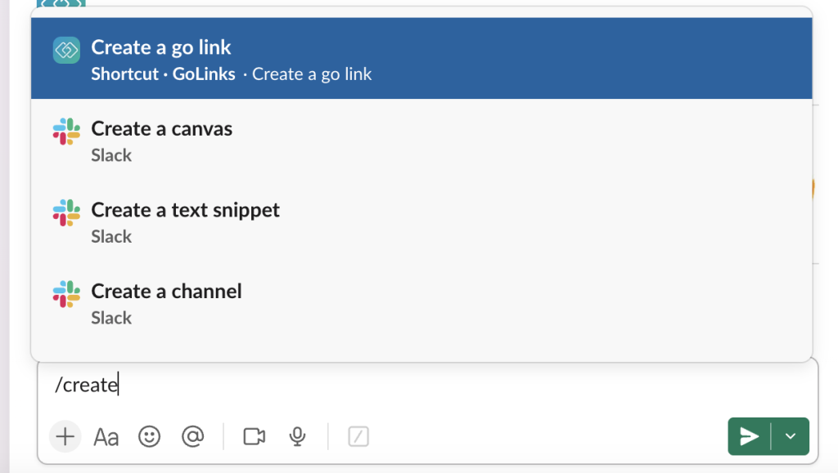Record an audio clip with the microphone icon
838x473 pixels.
[x=297, y=437]
